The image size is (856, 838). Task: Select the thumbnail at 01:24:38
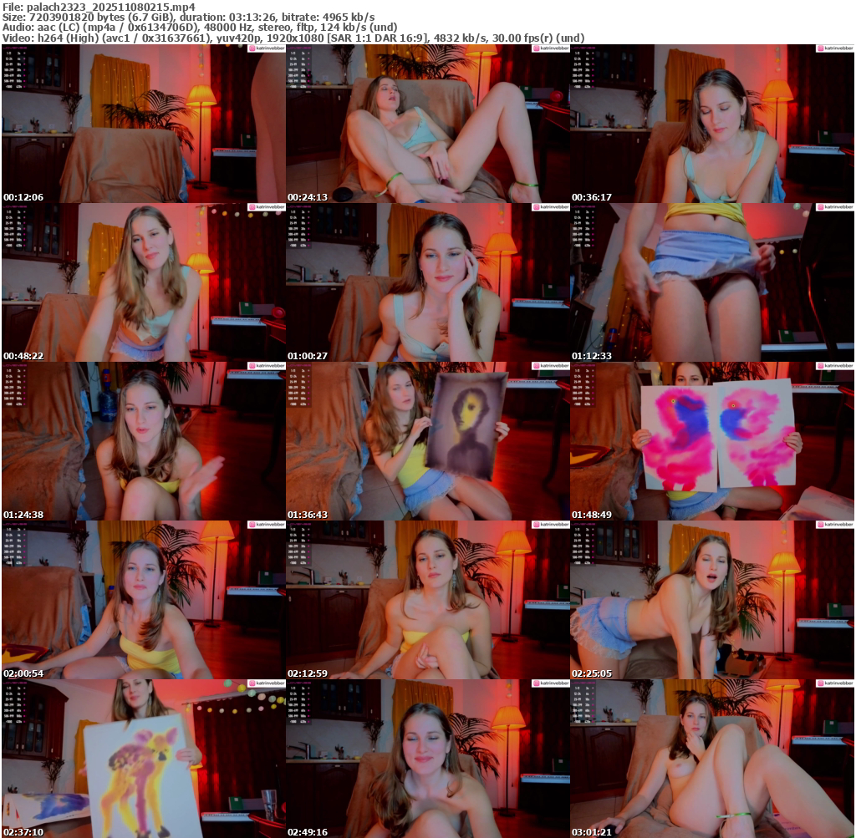[x=143, y=441]
